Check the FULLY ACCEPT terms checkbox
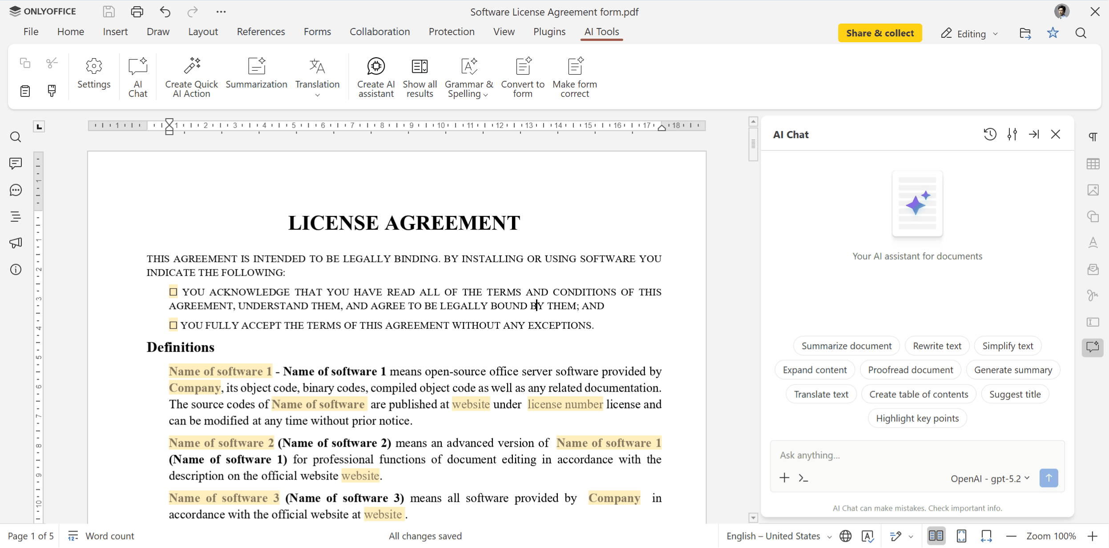Screen dimensions: 1109x548 (173, 325)
